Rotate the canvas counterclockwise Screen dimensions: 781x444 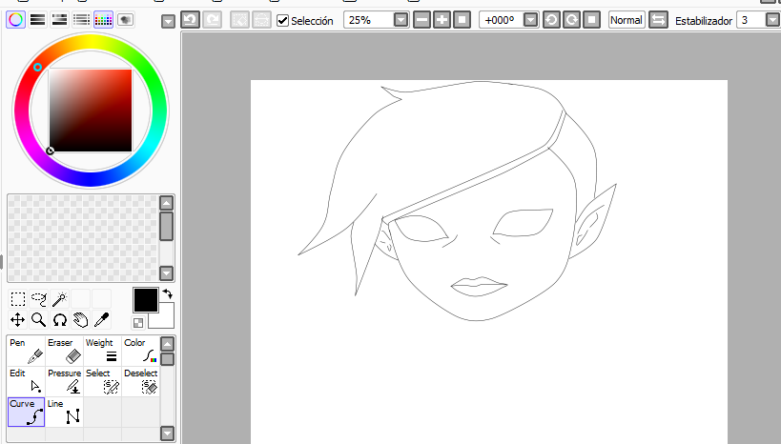551,20
